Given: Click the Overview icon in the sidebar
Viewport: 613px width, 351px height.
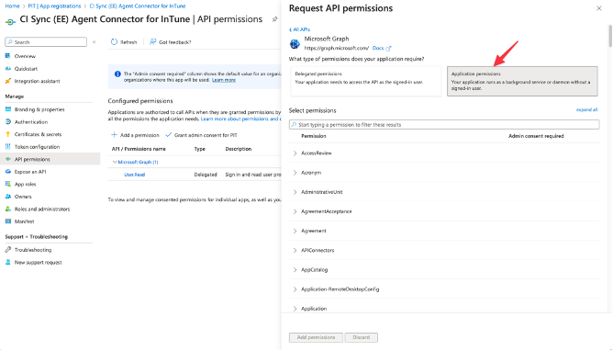Looking at the screenshot, I should click(8, 56).
